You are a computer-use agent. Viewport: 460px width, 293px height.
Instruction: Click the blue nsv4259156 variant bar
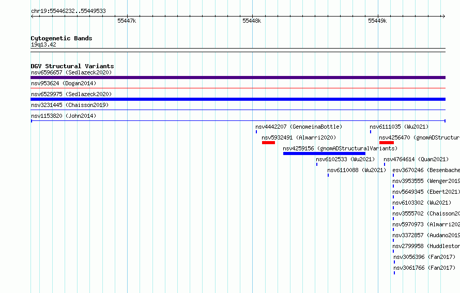coord(324,153)
